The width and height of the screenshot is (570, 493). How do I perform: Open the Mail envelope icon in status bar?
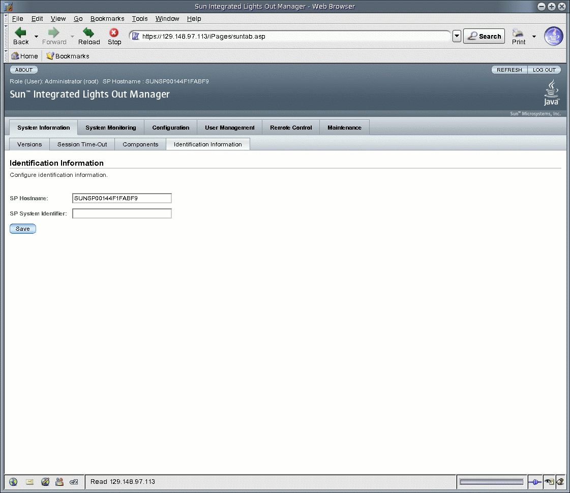coord(29,482)
